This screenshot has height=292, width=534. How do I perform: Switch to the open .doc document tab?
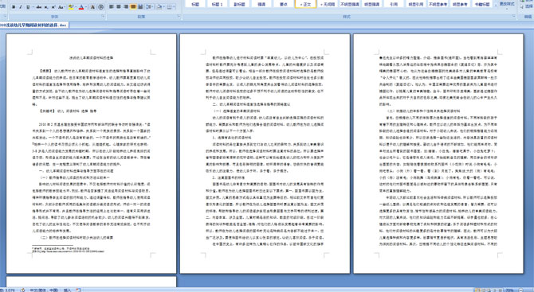click(x=34, y=25)
